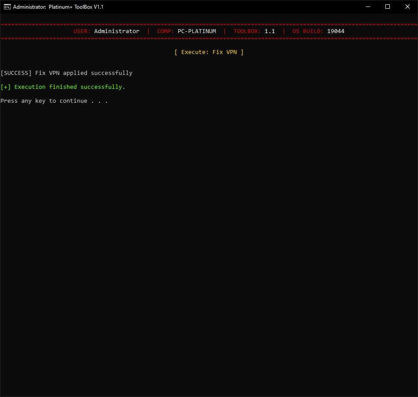The image size is (418, 397).
Task: Click the 'TOOLBOX:' label in header
Action: [x=247, y=31]
